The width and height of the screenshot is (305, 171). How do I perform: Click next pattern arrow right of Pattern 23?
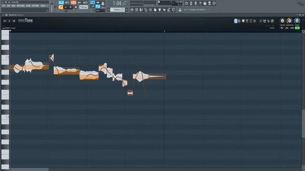(126, 9)
